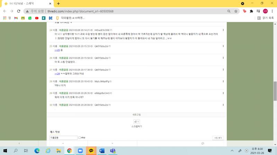Reload the page with the refresh icon
This screenshot has height=155, width=277.
point(19,11)
